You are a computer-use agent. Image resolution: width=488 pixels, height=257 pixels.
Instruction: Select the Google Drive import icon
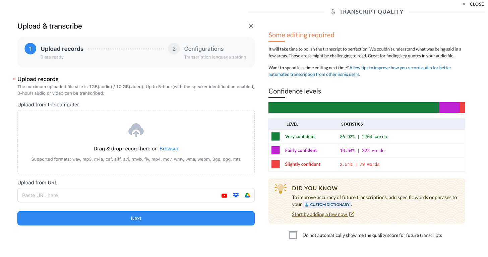pos(247,195)
